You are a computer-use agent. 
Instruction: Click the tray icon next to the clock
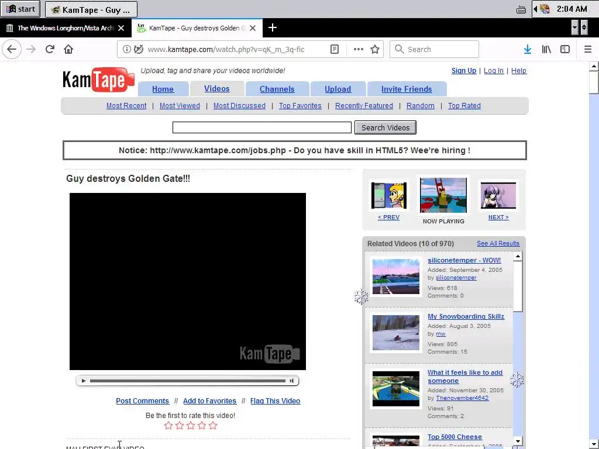coord(545,8)
